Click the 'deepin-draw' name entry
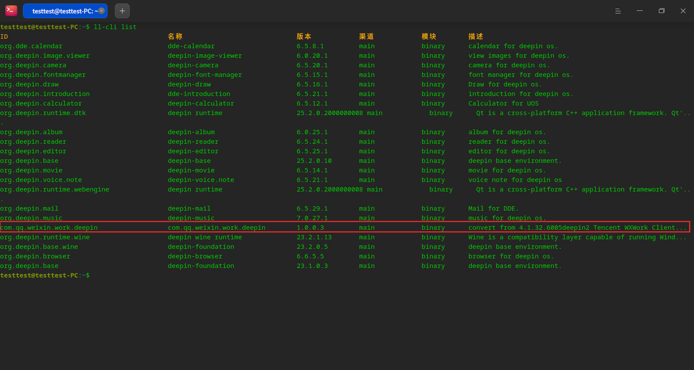694x370 pixels. (x=189, y=84)
